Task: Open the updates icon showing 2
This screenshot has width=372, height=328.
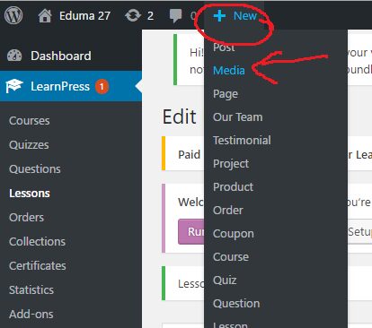Action: [133, 15]
